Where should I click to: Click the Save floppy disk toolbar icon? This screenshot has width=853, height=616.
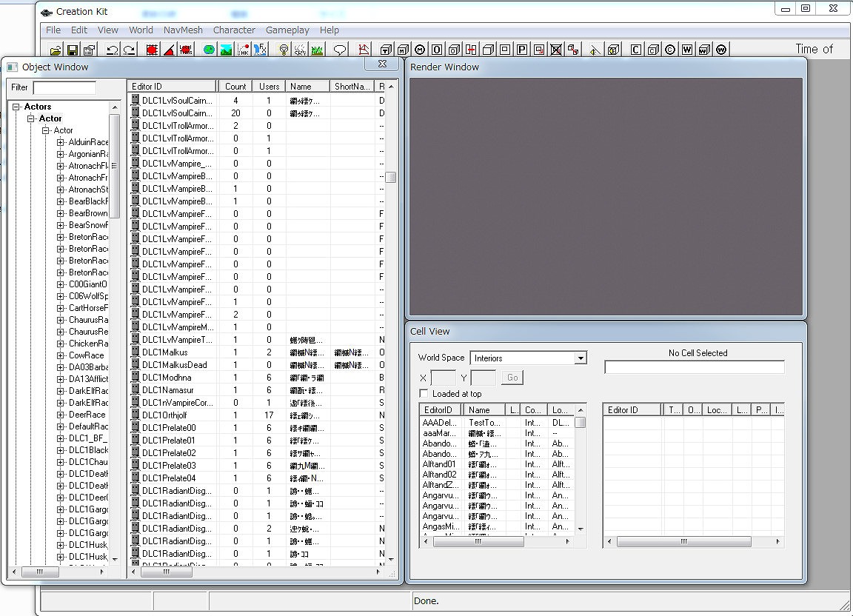(72, 50)
